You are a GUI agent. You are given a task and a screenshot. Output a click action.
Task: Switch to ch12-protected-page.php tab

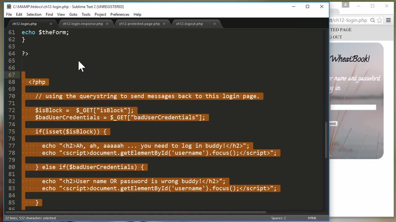[x=140, y=24]
